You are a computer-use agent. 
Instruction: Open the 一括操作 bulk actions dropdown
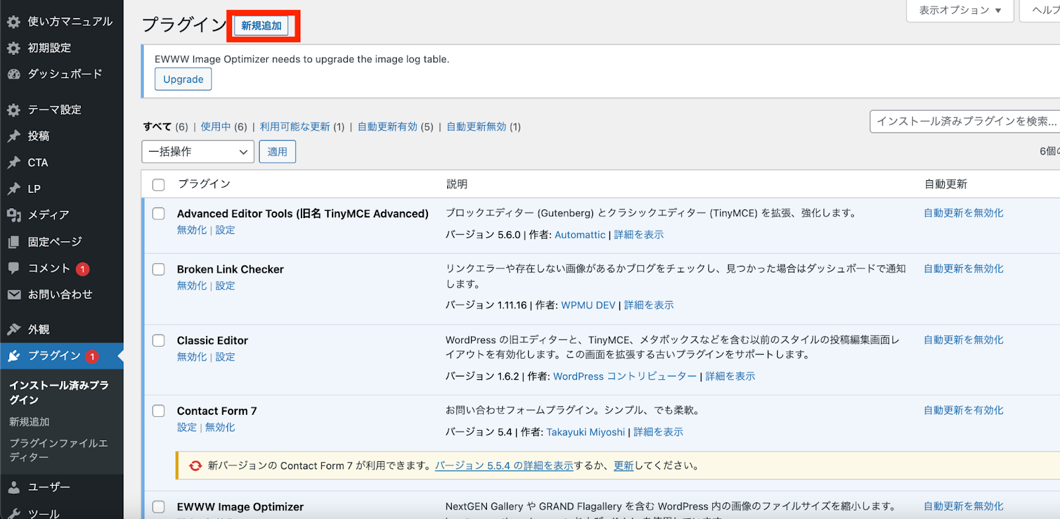tap(198, 152)
